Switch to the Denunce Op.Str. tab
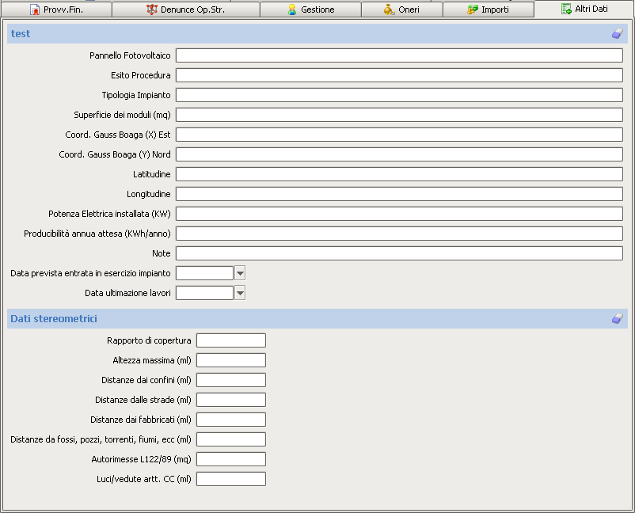635x513 pixels. point(186,9)
